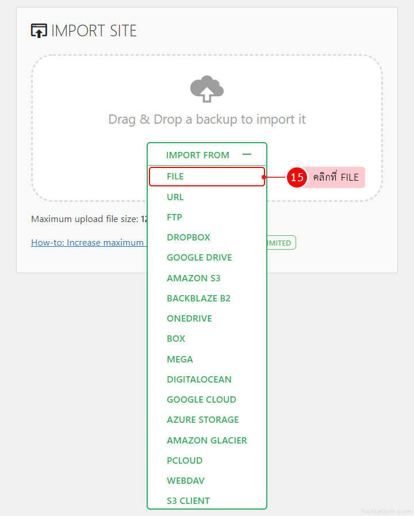Choose Backblaze B2 from list
Viewport: 414px width, 516px height.
(198, 299)
